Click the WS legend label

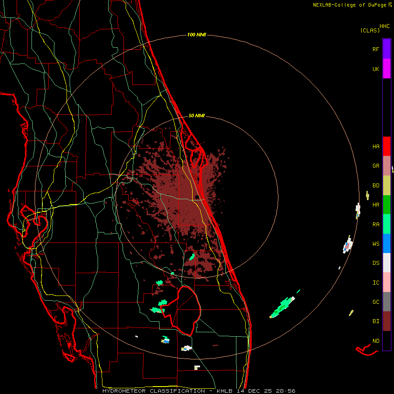pos(376,244)
